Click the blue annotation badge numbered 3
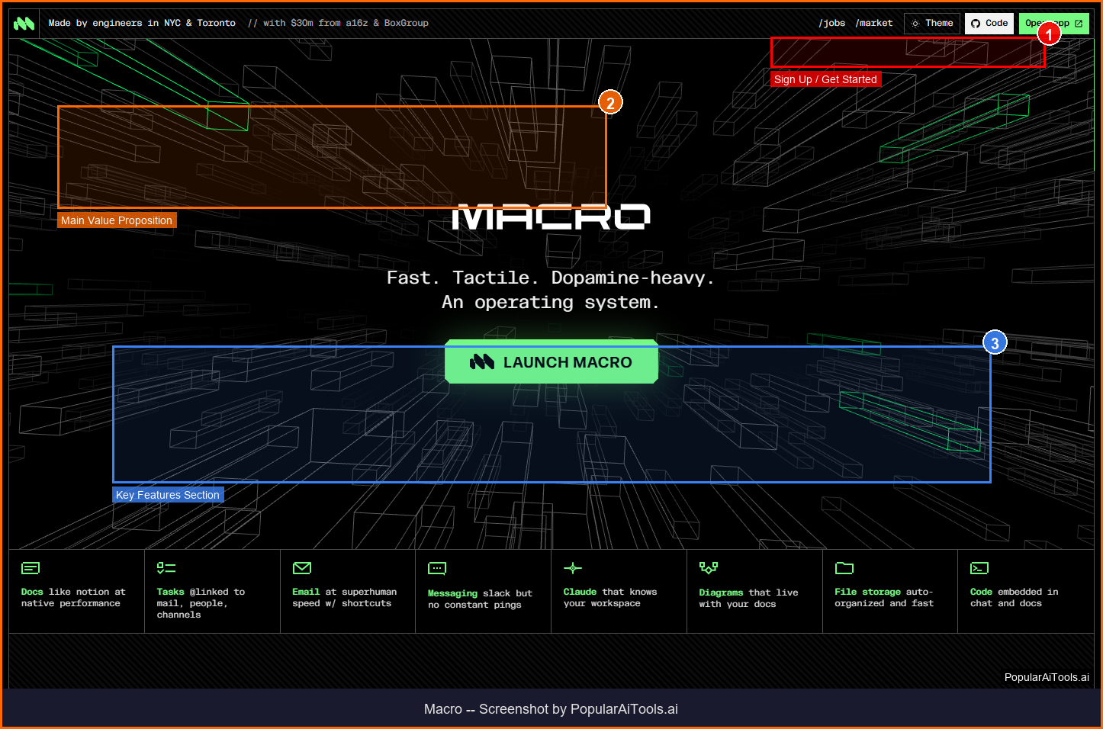Image resolution: width=1103 pixels, height=729 pixels. (x=995, y=343)
